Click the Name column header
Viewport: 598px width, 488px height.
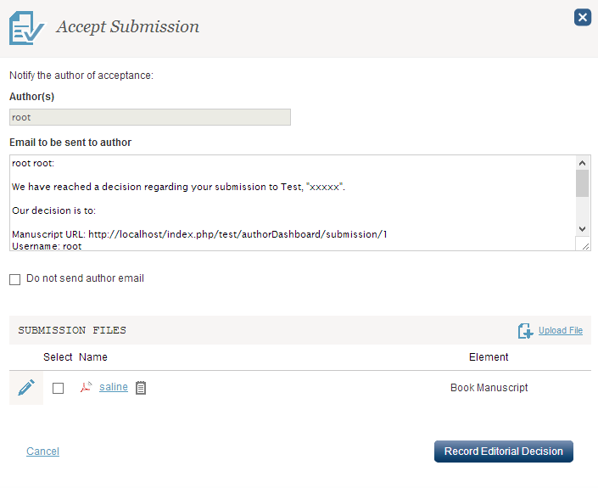coord(93,357)
